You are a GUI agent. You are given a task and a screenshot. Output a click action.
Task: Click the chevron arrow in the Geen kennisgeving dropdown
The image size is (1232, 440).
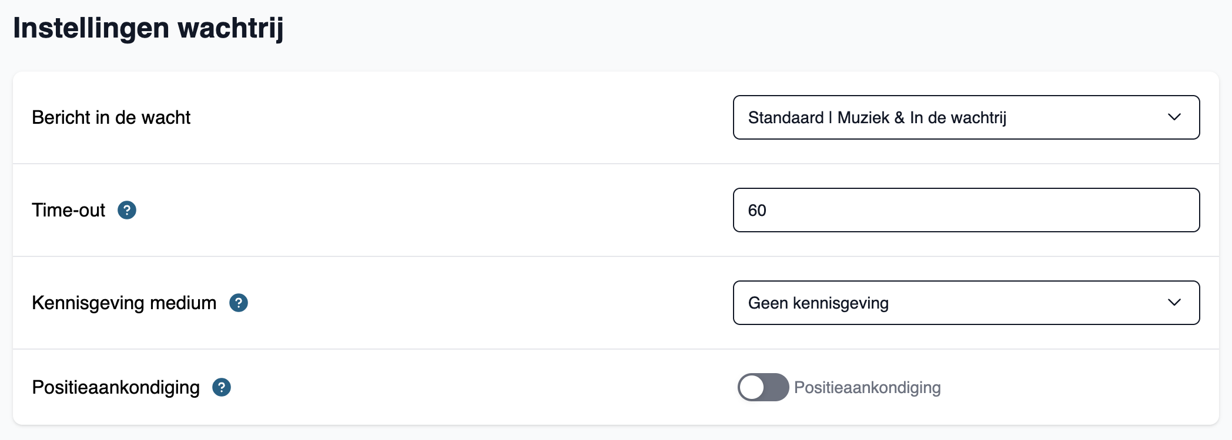tap(1174, 303)
